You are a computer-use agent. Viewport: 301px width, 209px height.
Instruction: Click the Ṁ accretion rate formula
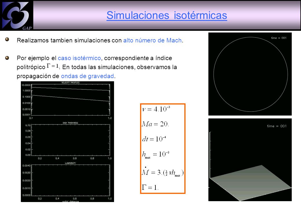(x=163, y=172)
